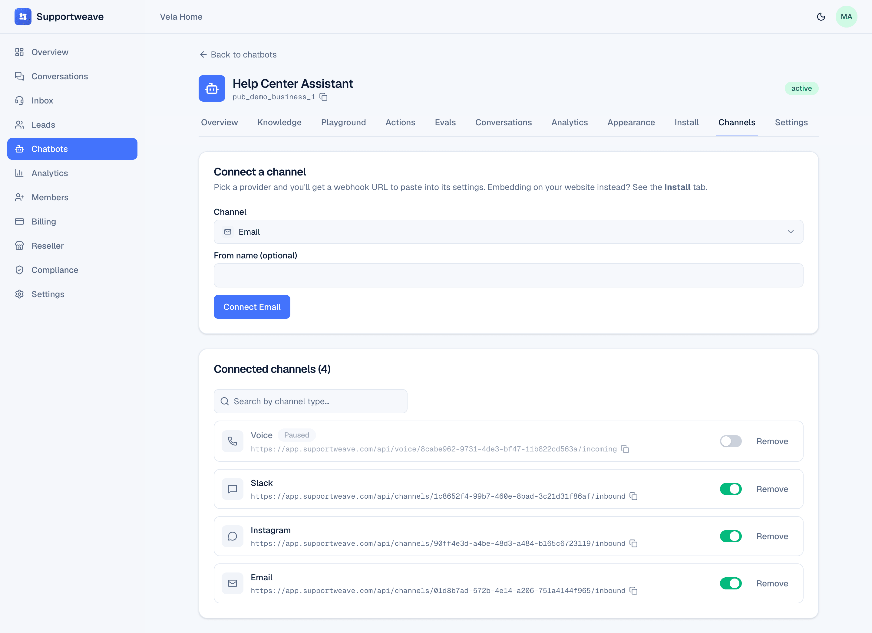
Task: Open the MA user avatar menu
Action: tap(846, 17)
